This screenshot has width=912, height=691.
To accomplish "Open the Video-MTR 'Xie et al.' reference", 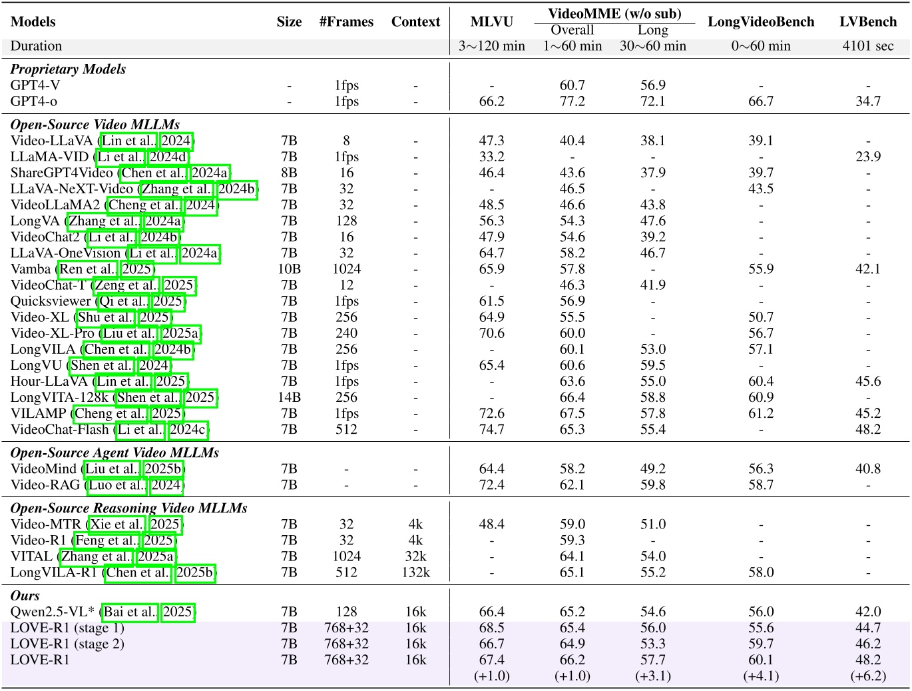I will pos(116,524).
